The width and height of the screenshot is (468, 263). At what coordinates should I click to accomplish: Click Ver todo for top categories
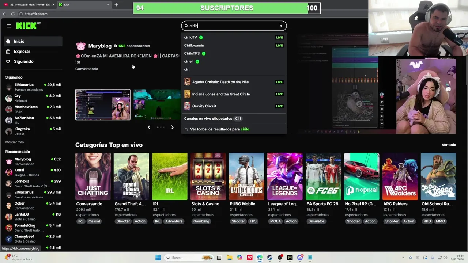[449, 145]
